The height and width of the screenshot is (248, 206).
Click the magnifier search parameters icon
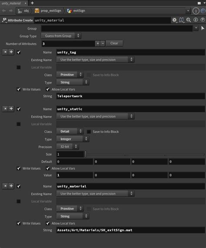189,20
